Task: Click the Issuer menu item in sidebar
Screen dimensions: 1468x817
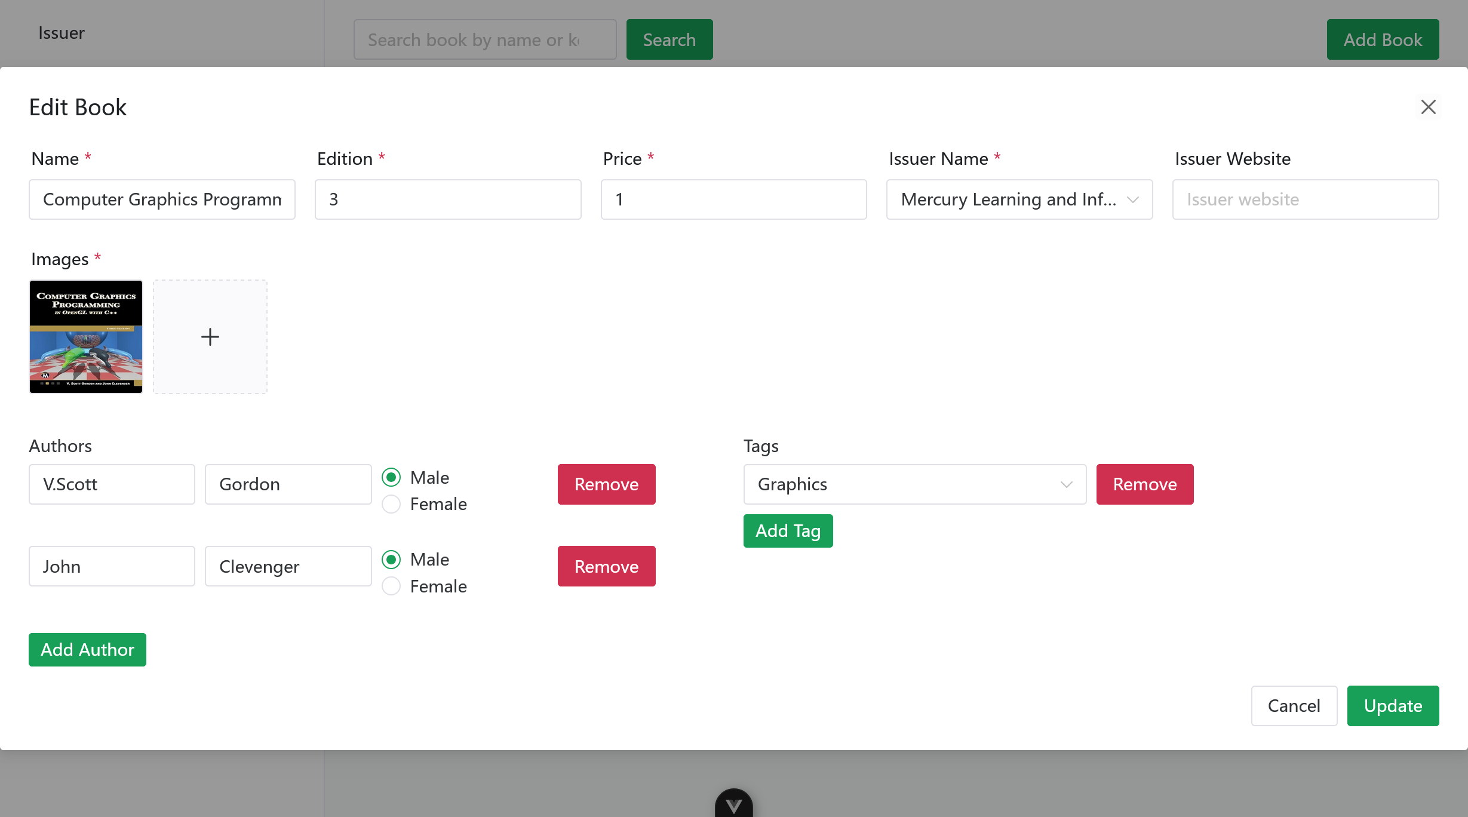Action: [x=62, y=33]
